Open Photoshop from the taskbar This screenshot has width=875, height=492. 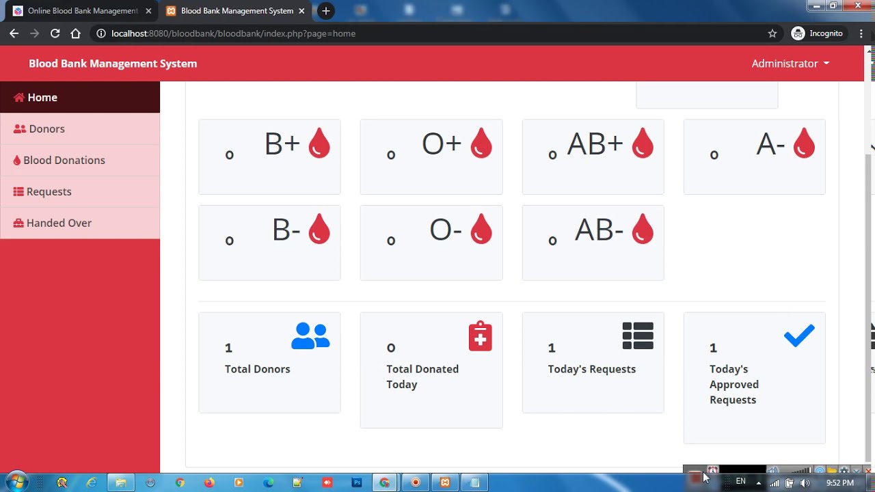tap(356, 482)
